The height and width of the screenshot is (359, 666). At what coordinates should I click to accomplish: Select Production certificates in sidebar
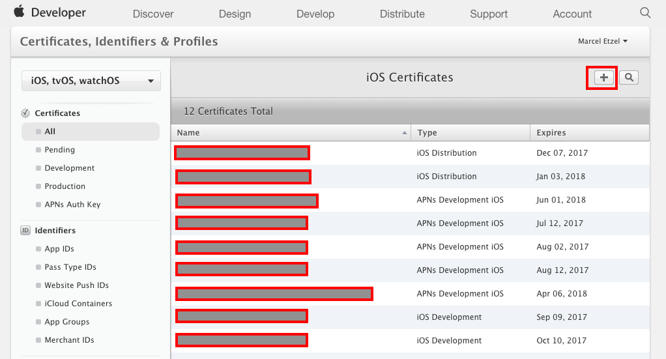click(65, 186)
